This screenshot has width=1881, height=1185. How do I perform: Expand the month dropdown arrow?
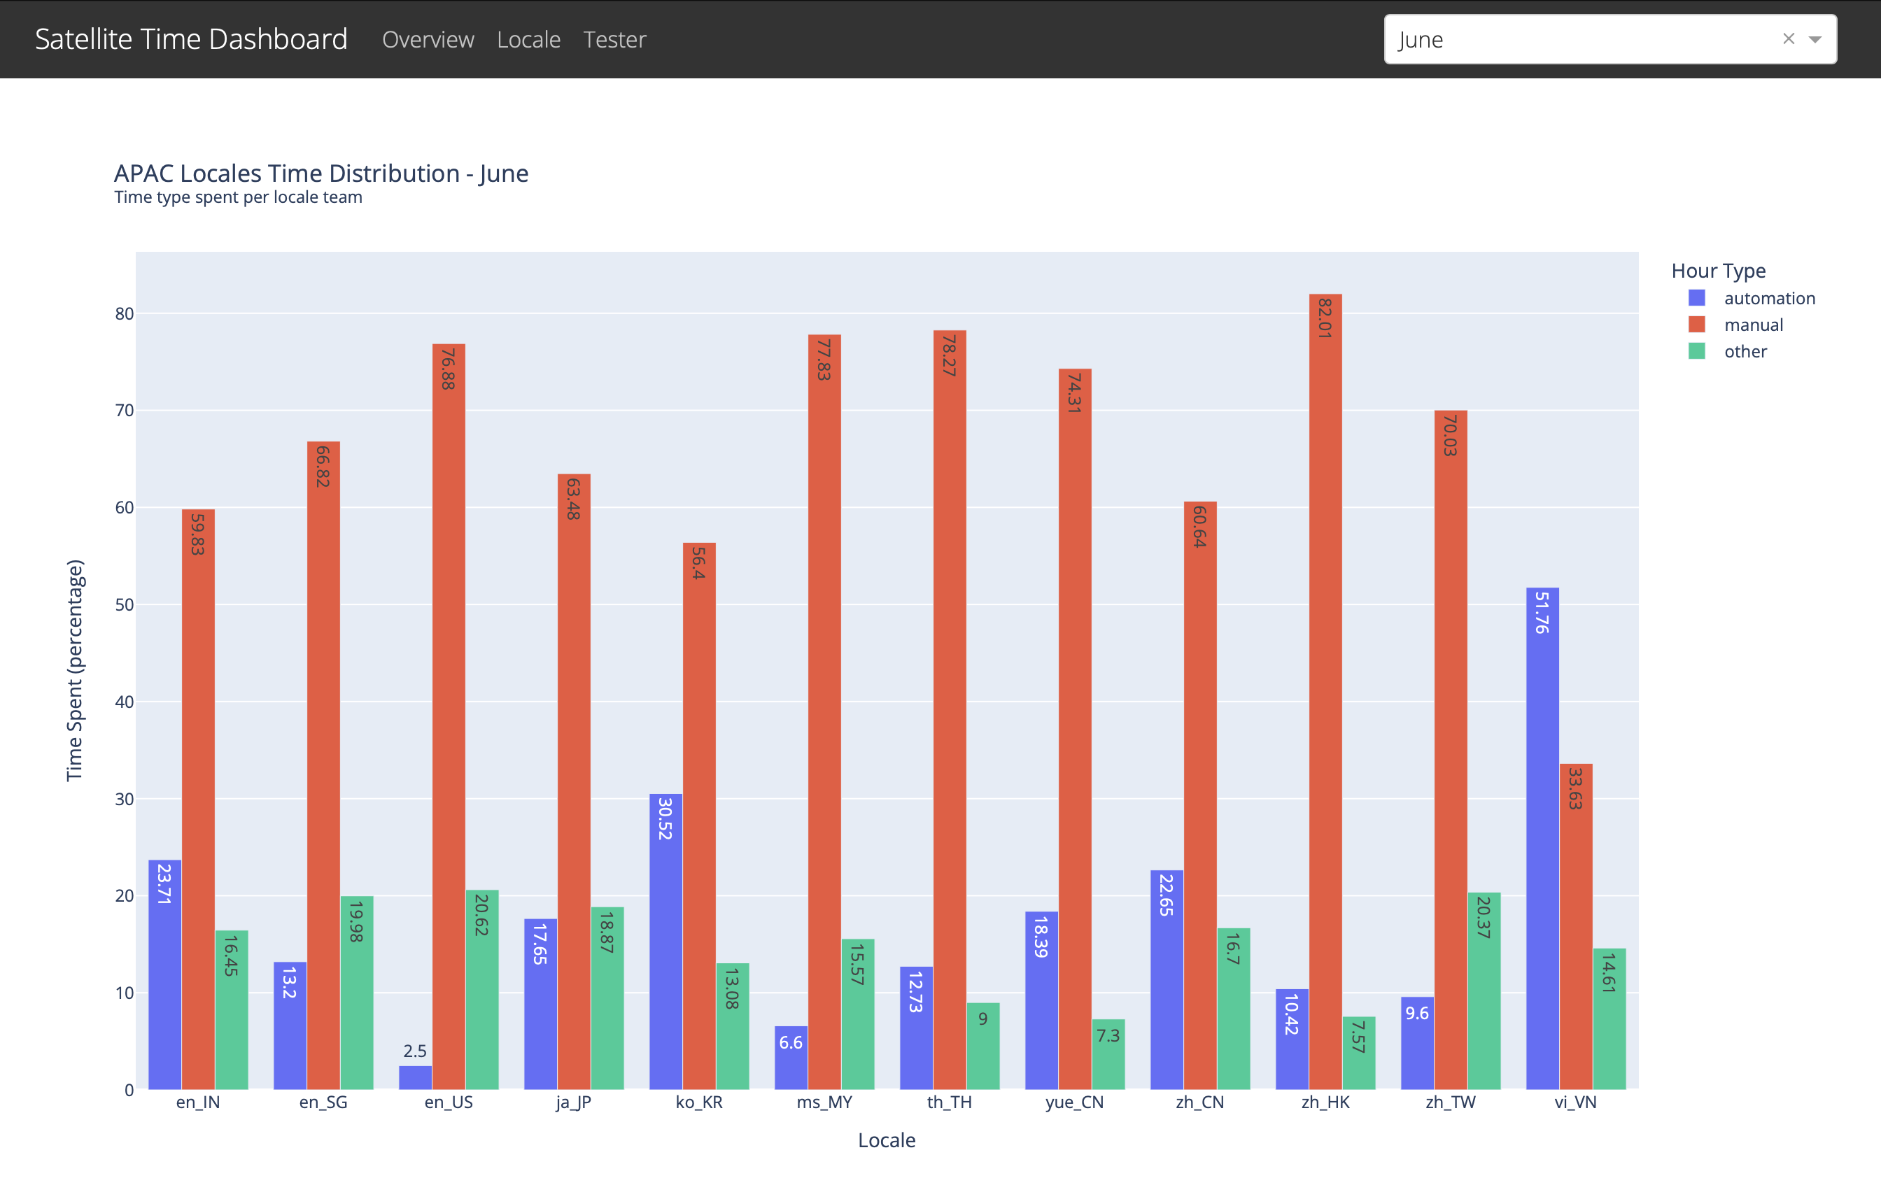[x=1815, y=39]
